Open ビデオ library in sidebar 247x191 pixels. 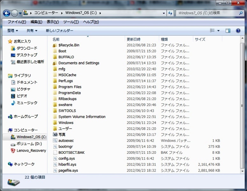coord(19,96)
